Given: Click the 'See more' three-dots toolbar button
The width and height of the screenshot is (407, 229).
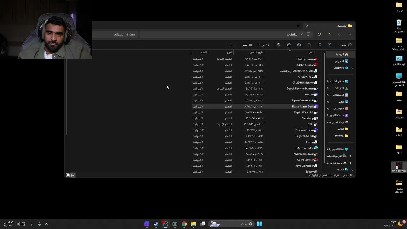Looking at the screenshot, I should [230, 45].
